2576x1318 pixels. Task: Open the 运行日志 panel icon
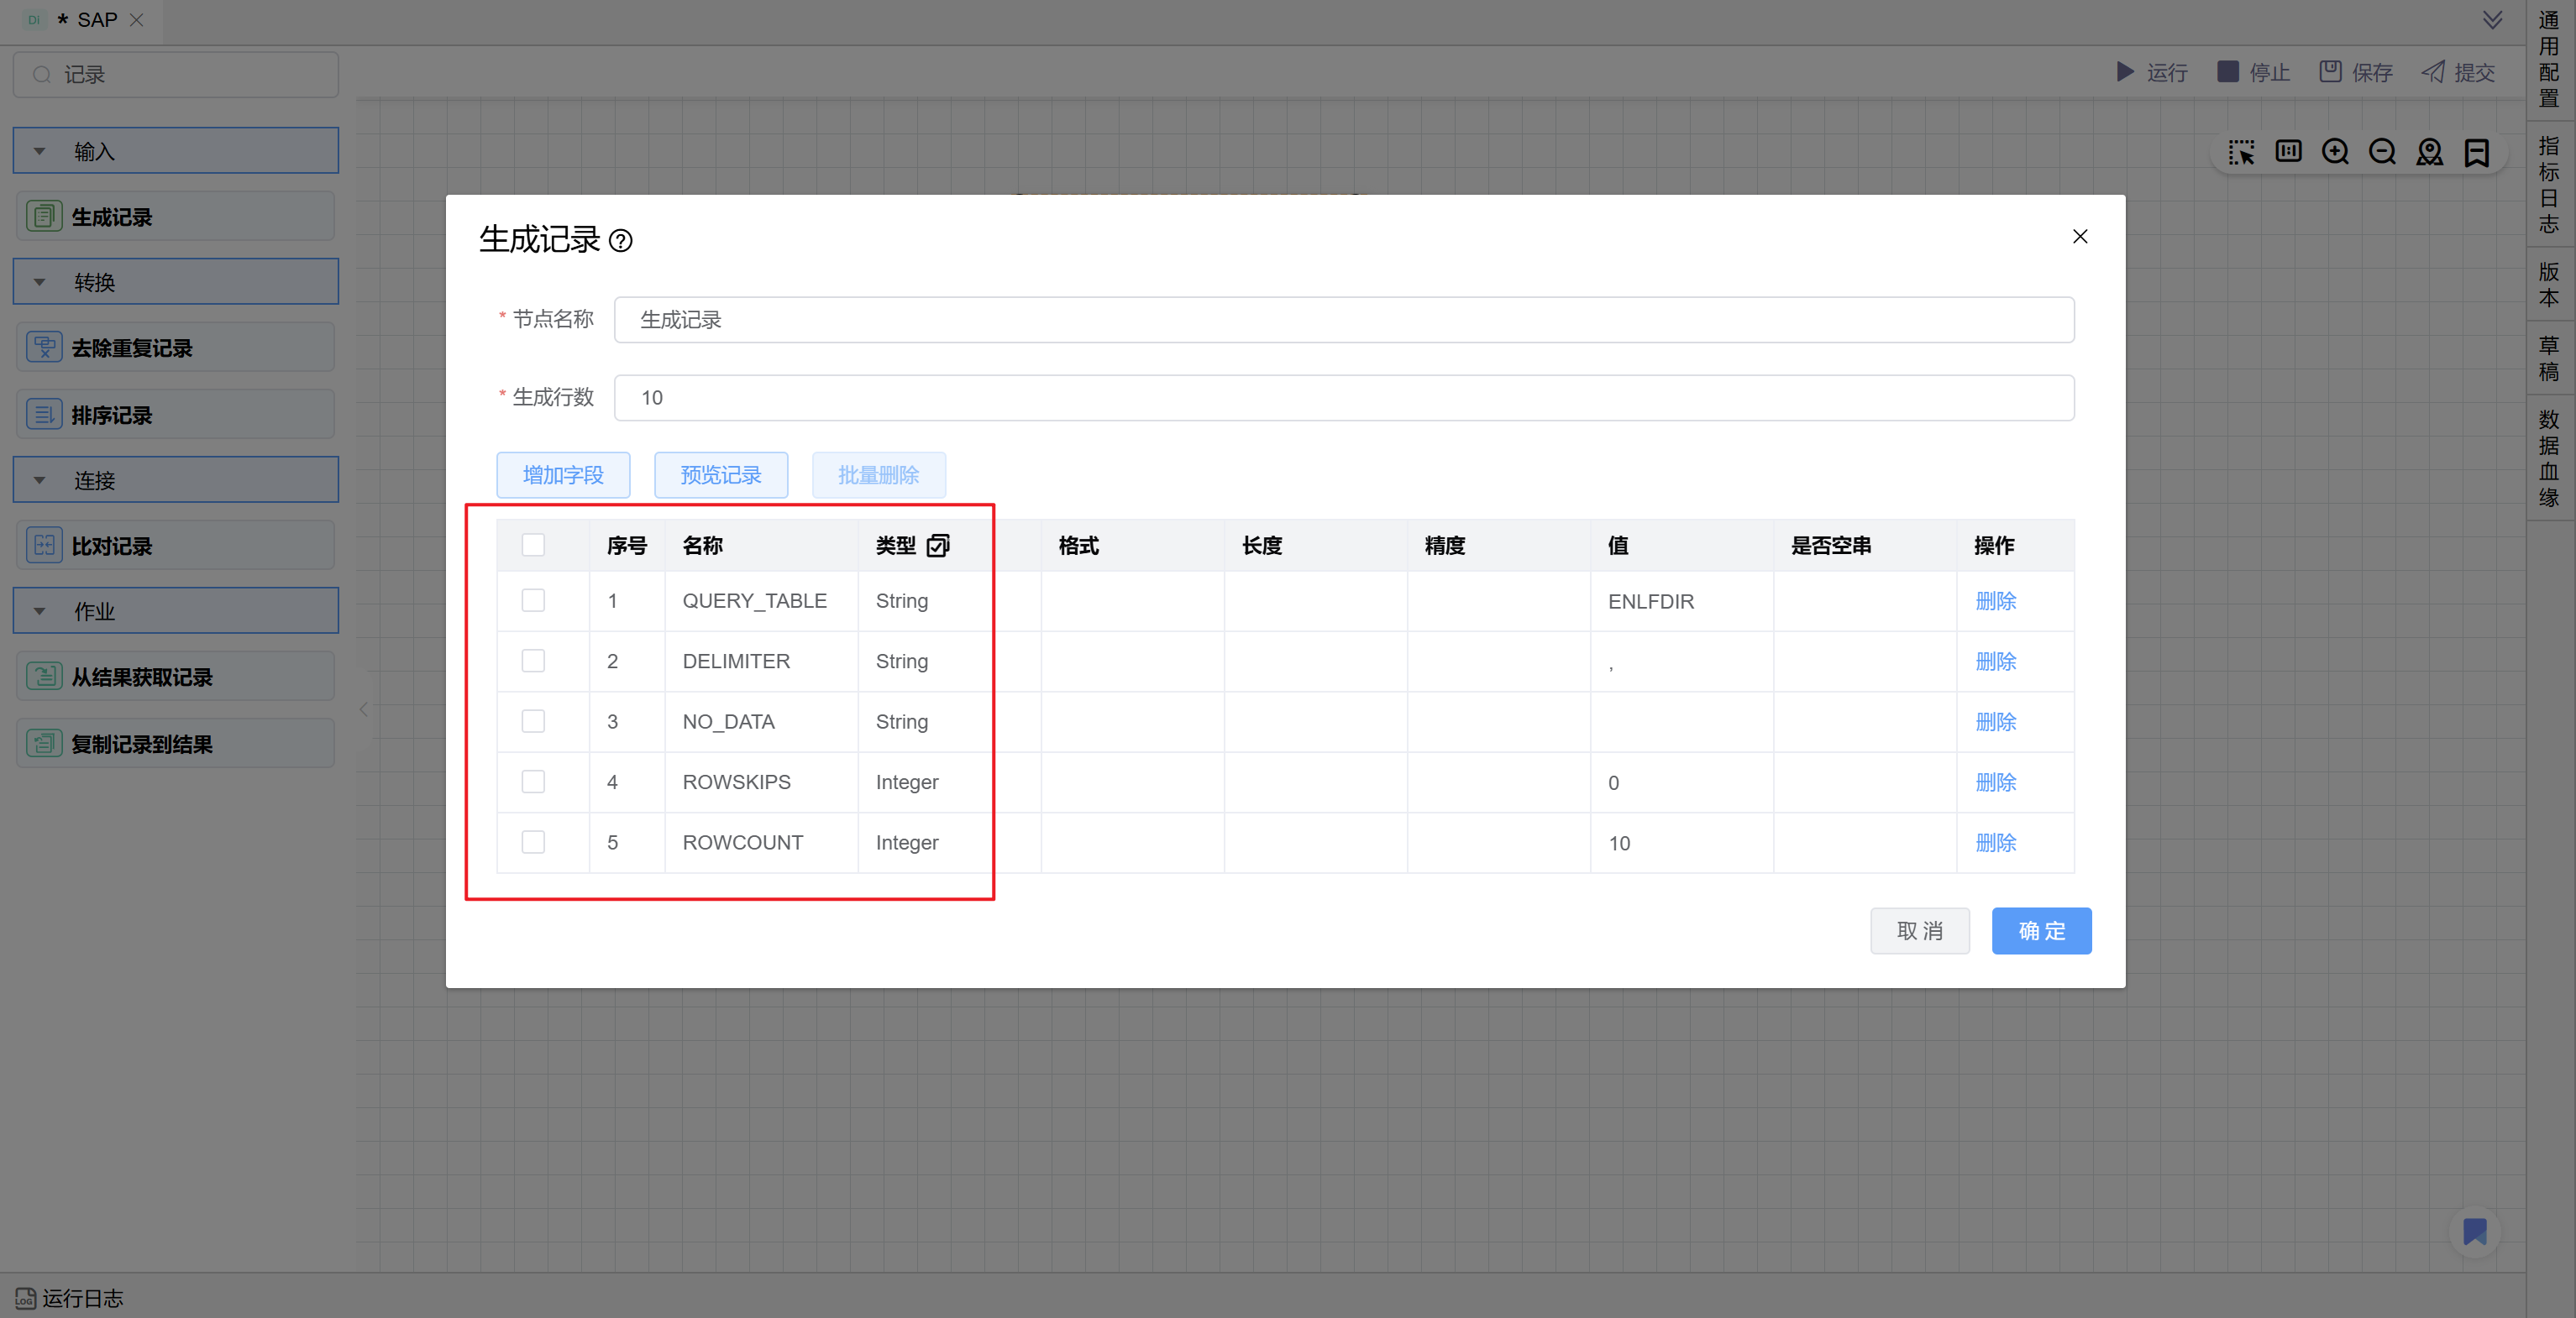coord(25,1298)
